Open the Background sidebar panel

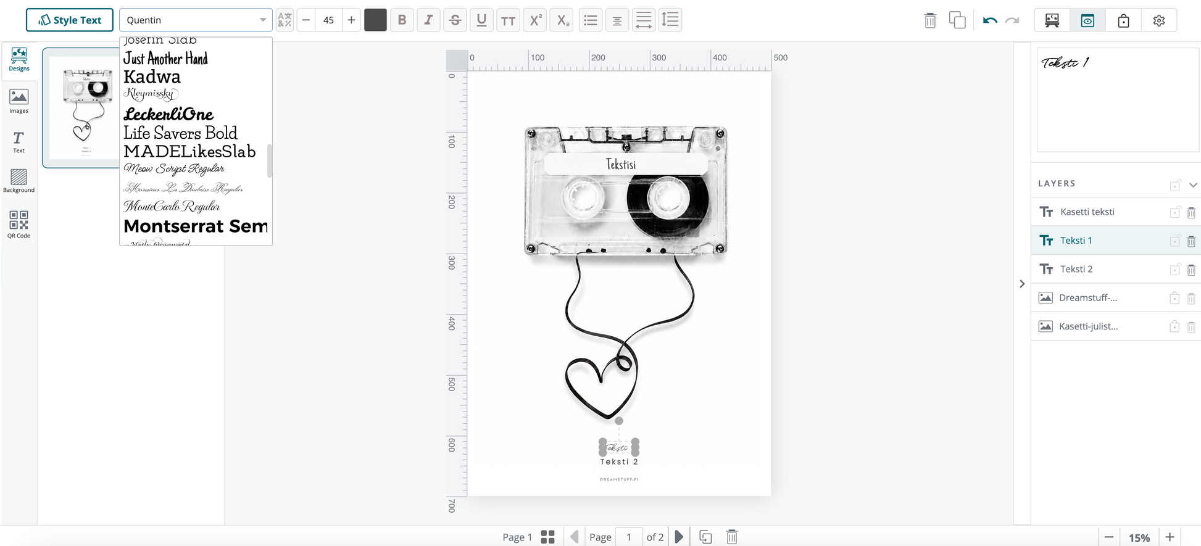(19, 181)
